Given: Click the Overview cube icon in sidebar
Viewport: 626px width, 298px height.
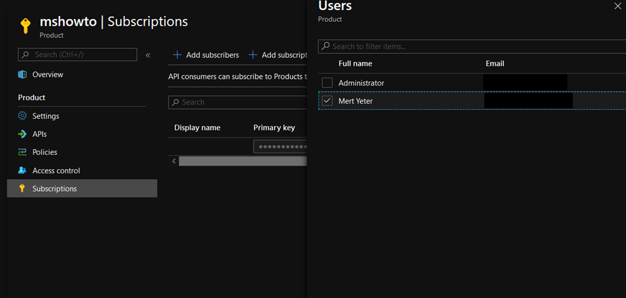Looking at the screenshot, I should point(23,74).
